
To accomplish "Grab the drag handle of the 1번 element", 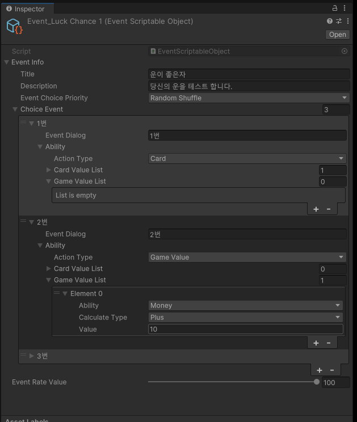I will click(x=23, y=123).
